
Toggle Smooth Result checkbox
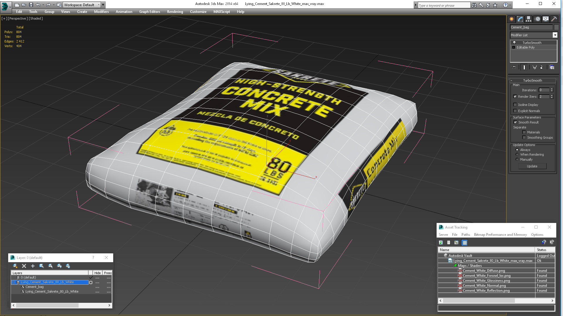(515, 122)
